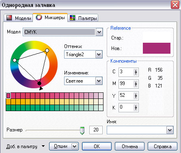Screen dimensions: 181x153
Task: Open the Справка help button
Action: [162, 146]
